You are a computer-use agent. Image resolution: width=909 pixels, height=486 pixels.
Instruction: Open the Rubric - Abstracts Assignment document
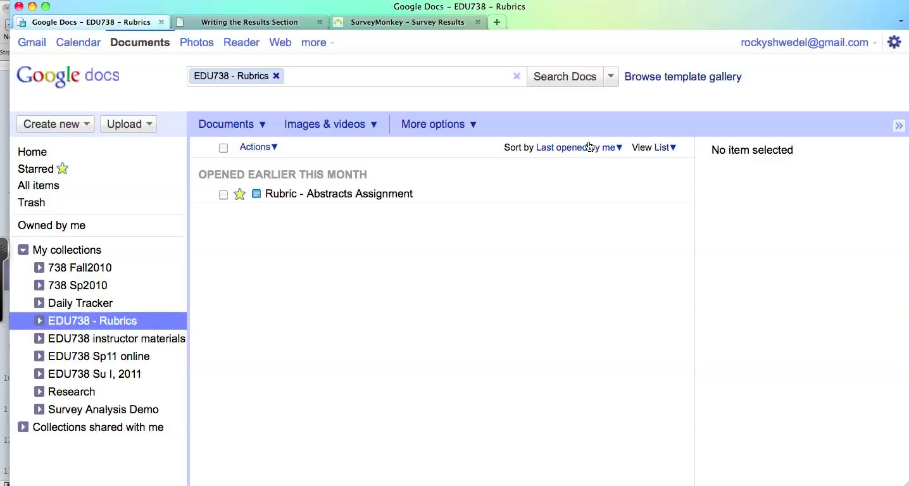click(x=339, y=194)
